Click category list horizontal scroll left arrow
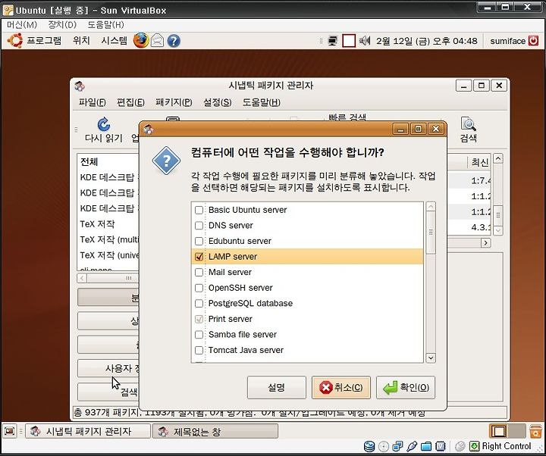Screen dimensions: 546x456 (82, 278)
